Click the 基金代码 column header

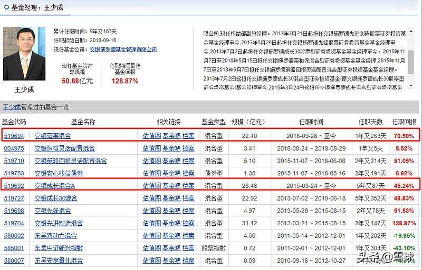[x=14, y=122]
